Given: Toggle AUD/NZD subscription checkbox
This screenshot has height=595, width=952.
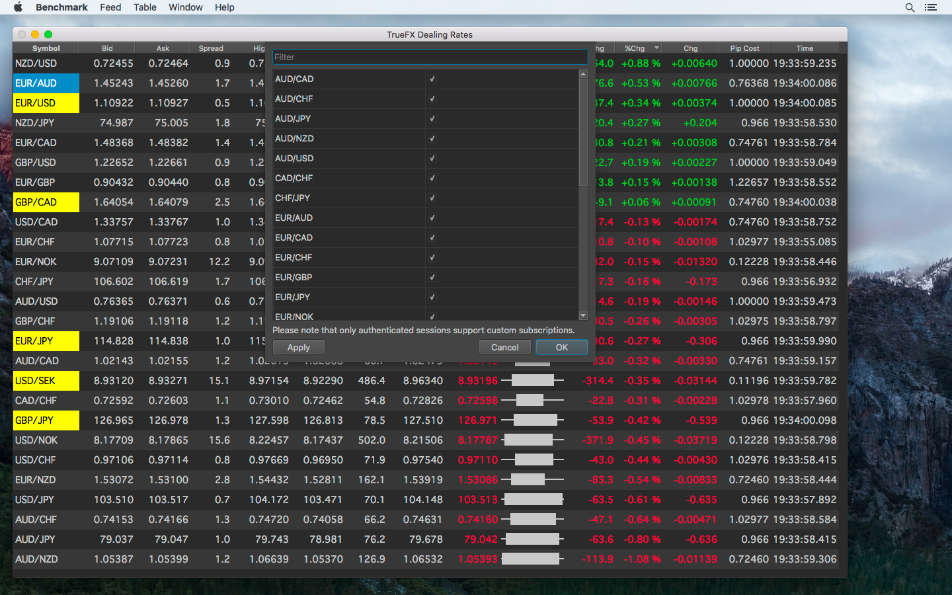Looking at the screenshot, I should coord(432,138).
